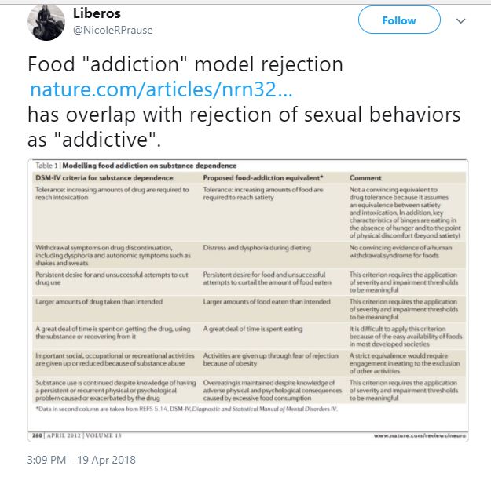Click the tweet text line starting 'Food "addiction" model'
Screen dimensions: 491x477
pos(185,64)
